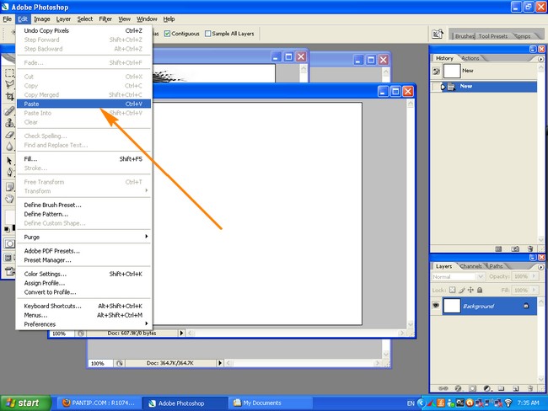Click Background layer thumbnail

(x=452, y=306)
